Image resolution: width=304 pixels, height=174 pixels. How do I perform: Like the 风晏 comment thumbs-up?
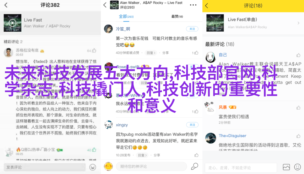tap(299, 107)
